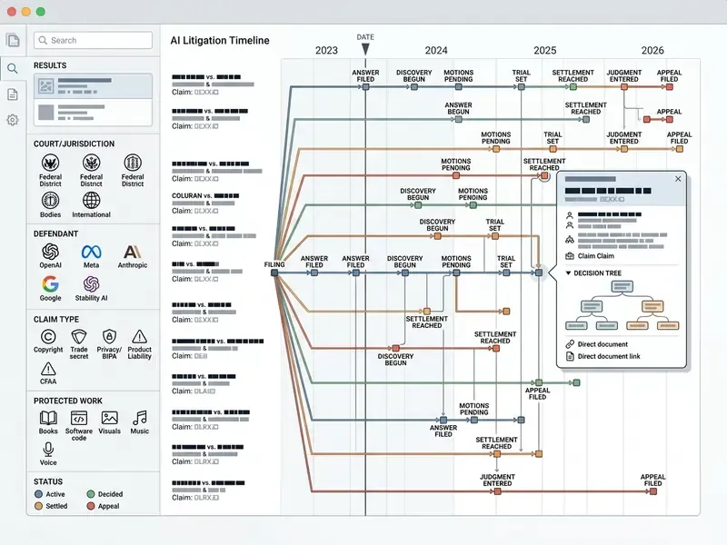This screenshot has height=545, width=727.
Task: Toggle Active status filter
Action: click(x=50, y=494)
